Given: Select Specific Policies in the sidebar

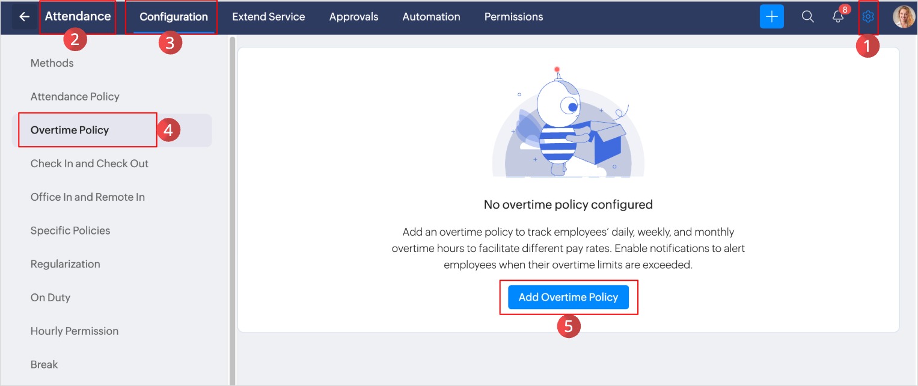Looking at the screenshot, I should 70,231.
